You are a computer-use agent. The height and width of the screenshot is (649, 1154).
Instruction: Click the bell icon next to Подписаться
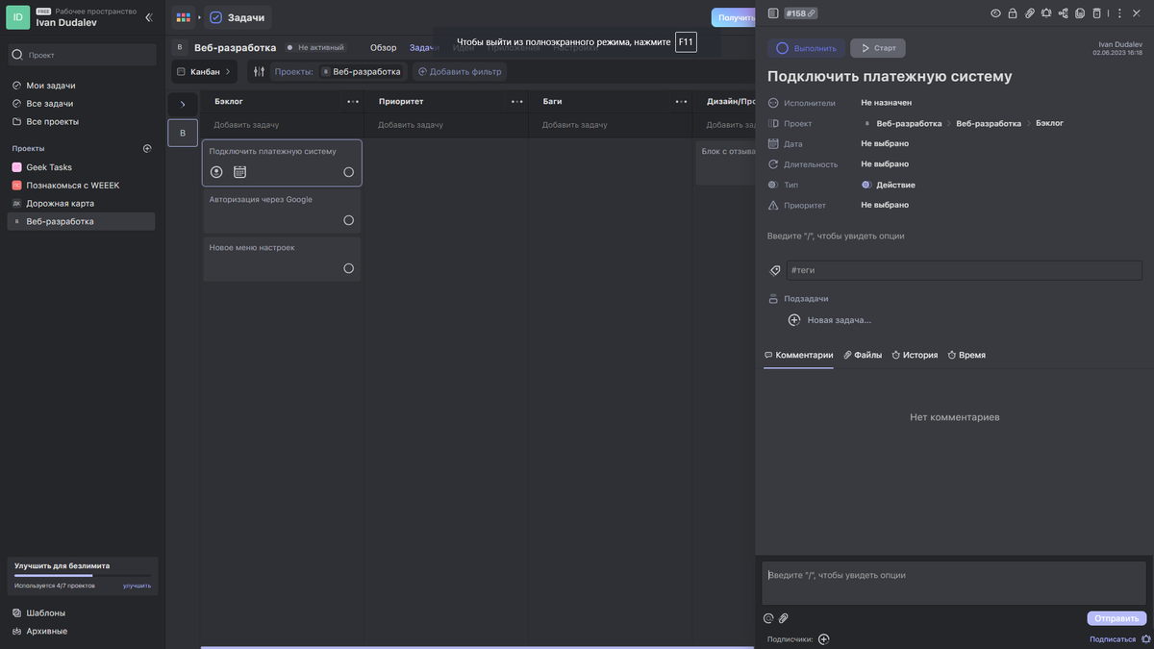click(x=1145, y=639)
